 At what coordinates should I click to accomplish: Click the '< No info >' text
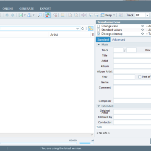click(x=103, y=133)
